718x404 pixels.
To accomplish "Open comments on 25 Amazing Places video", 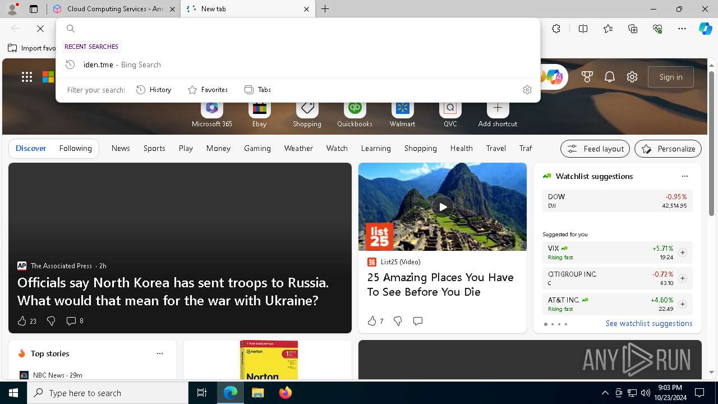I will [x=418, y=321].
